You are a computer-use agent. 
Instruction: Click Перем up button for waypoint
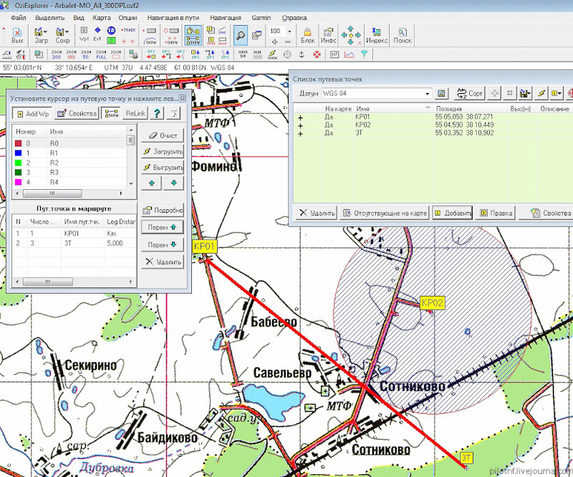[163, 227]
